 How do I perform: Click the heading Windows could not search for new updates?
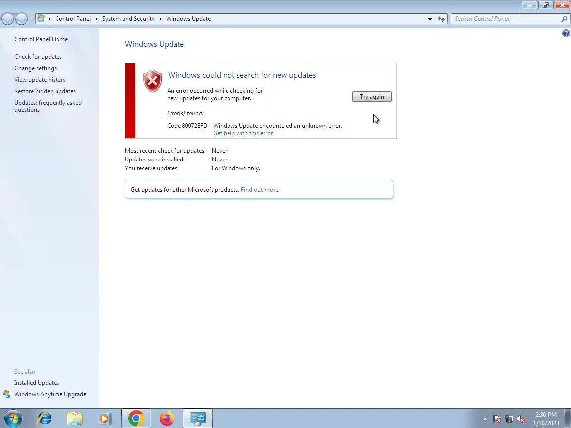[242, 75]
